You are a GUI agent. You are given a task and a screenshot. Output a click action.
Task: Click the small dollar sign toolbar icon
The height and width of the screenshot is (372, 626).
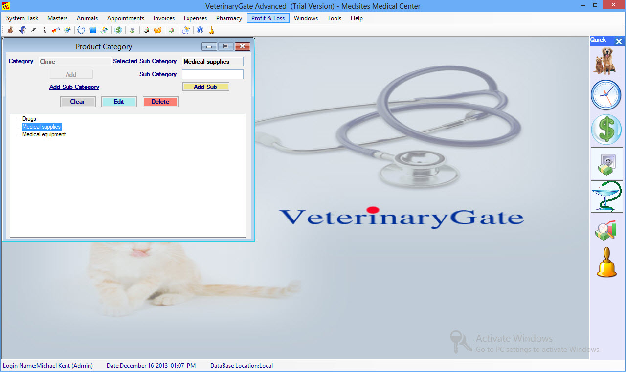click(118, 30)
